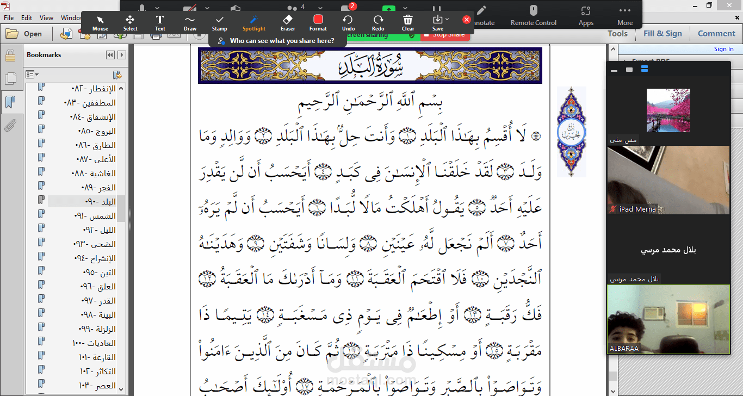Select the iPad Merna video tile
743x396 pixels.
668,180
